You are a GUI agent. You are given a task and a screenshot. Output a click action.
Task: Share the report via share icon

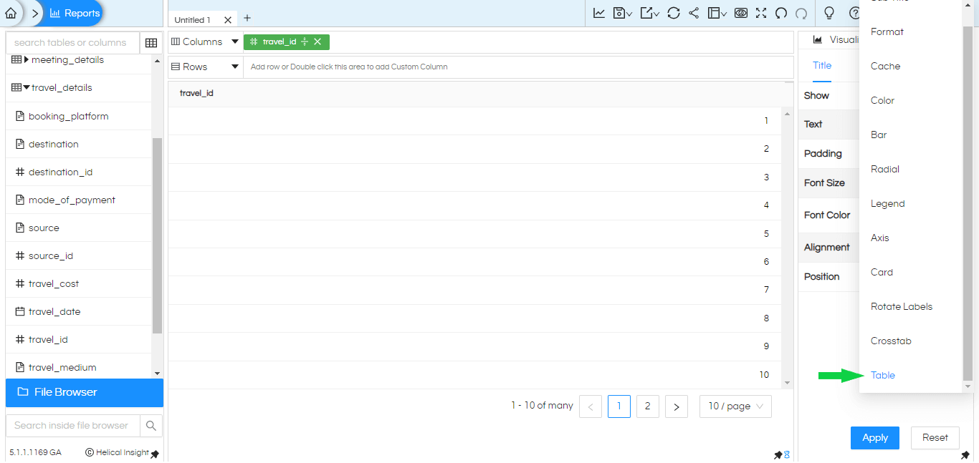[694, 13]
